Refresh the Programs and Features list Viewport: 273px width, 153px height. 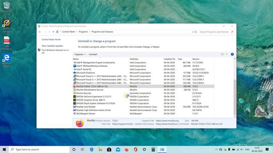point(195,32)
